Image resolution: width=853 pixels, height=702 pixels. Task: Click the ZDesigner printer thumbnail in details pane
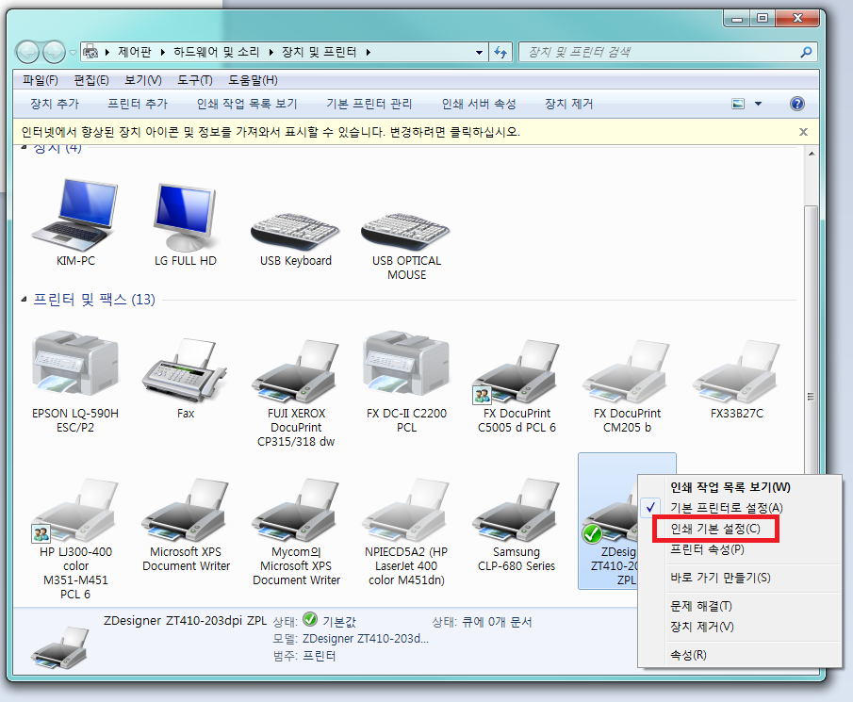(x=59, y=647)
